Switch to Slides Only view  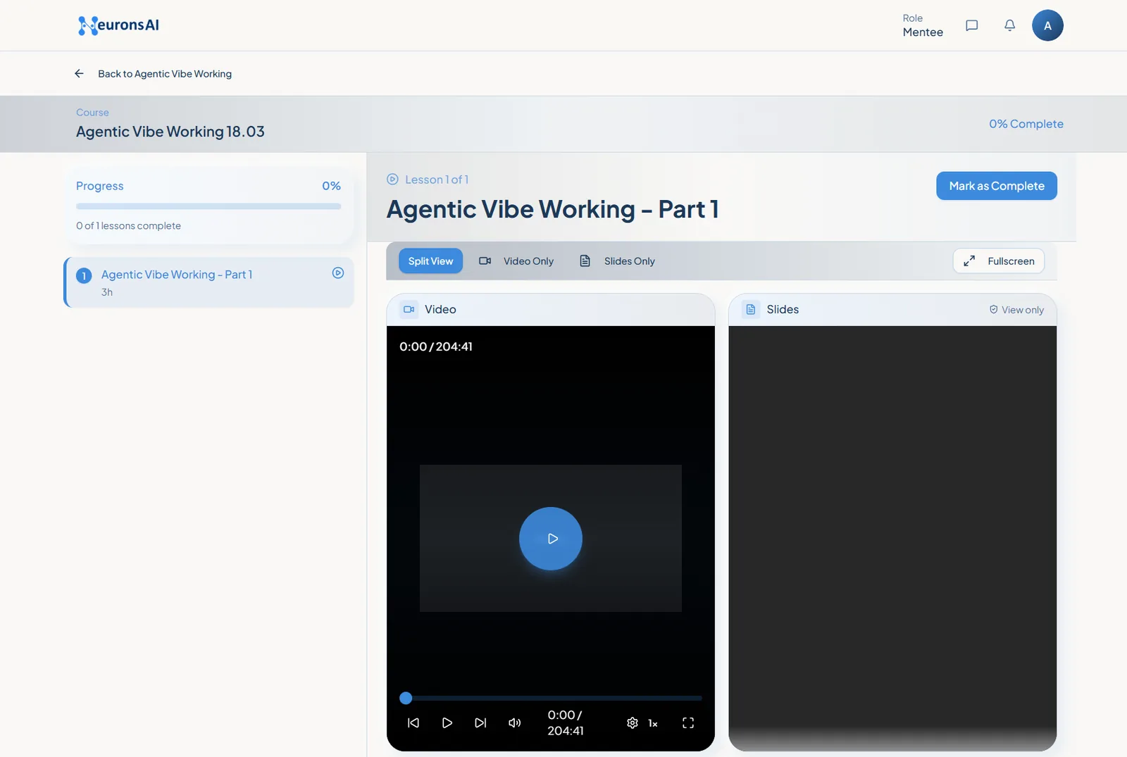(617, 261)
